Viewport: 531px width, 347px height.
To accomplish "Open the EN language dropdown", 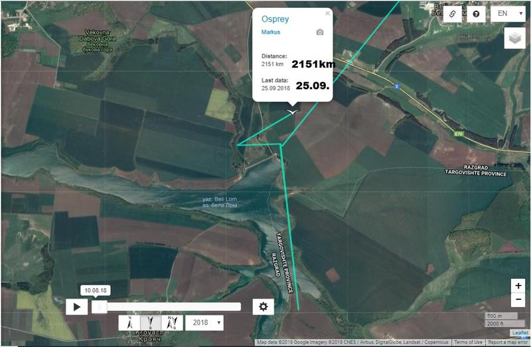I will (508, 14).
